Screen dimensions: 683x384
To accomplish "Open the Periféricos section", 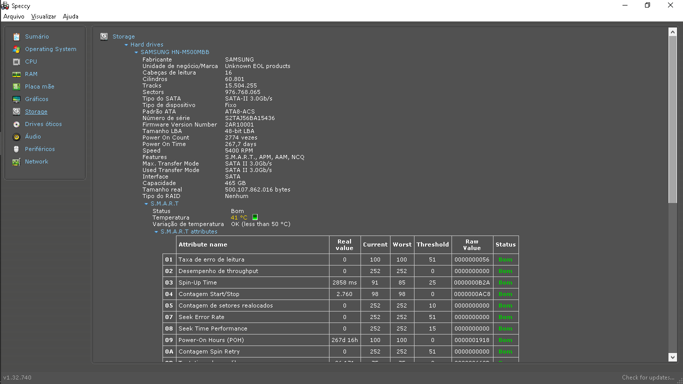I will (40, 149).
